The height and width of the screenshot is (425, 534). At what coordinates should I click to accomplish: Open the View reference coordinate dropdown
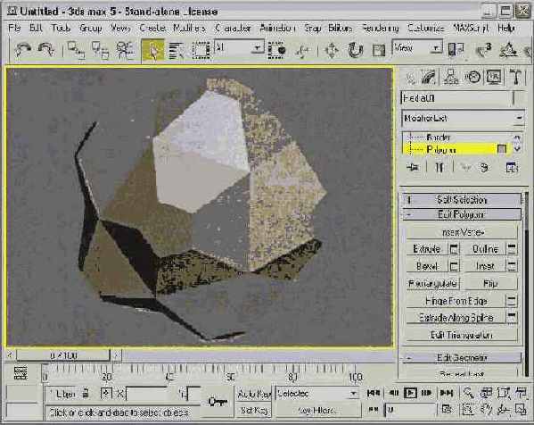pos(417,47)
